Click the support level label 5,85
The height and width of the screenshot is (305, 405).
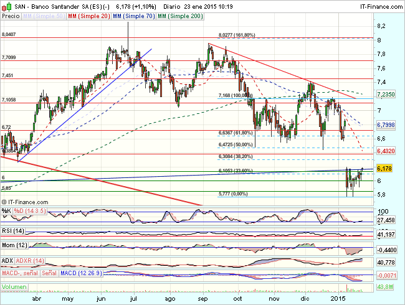point(6,189)
